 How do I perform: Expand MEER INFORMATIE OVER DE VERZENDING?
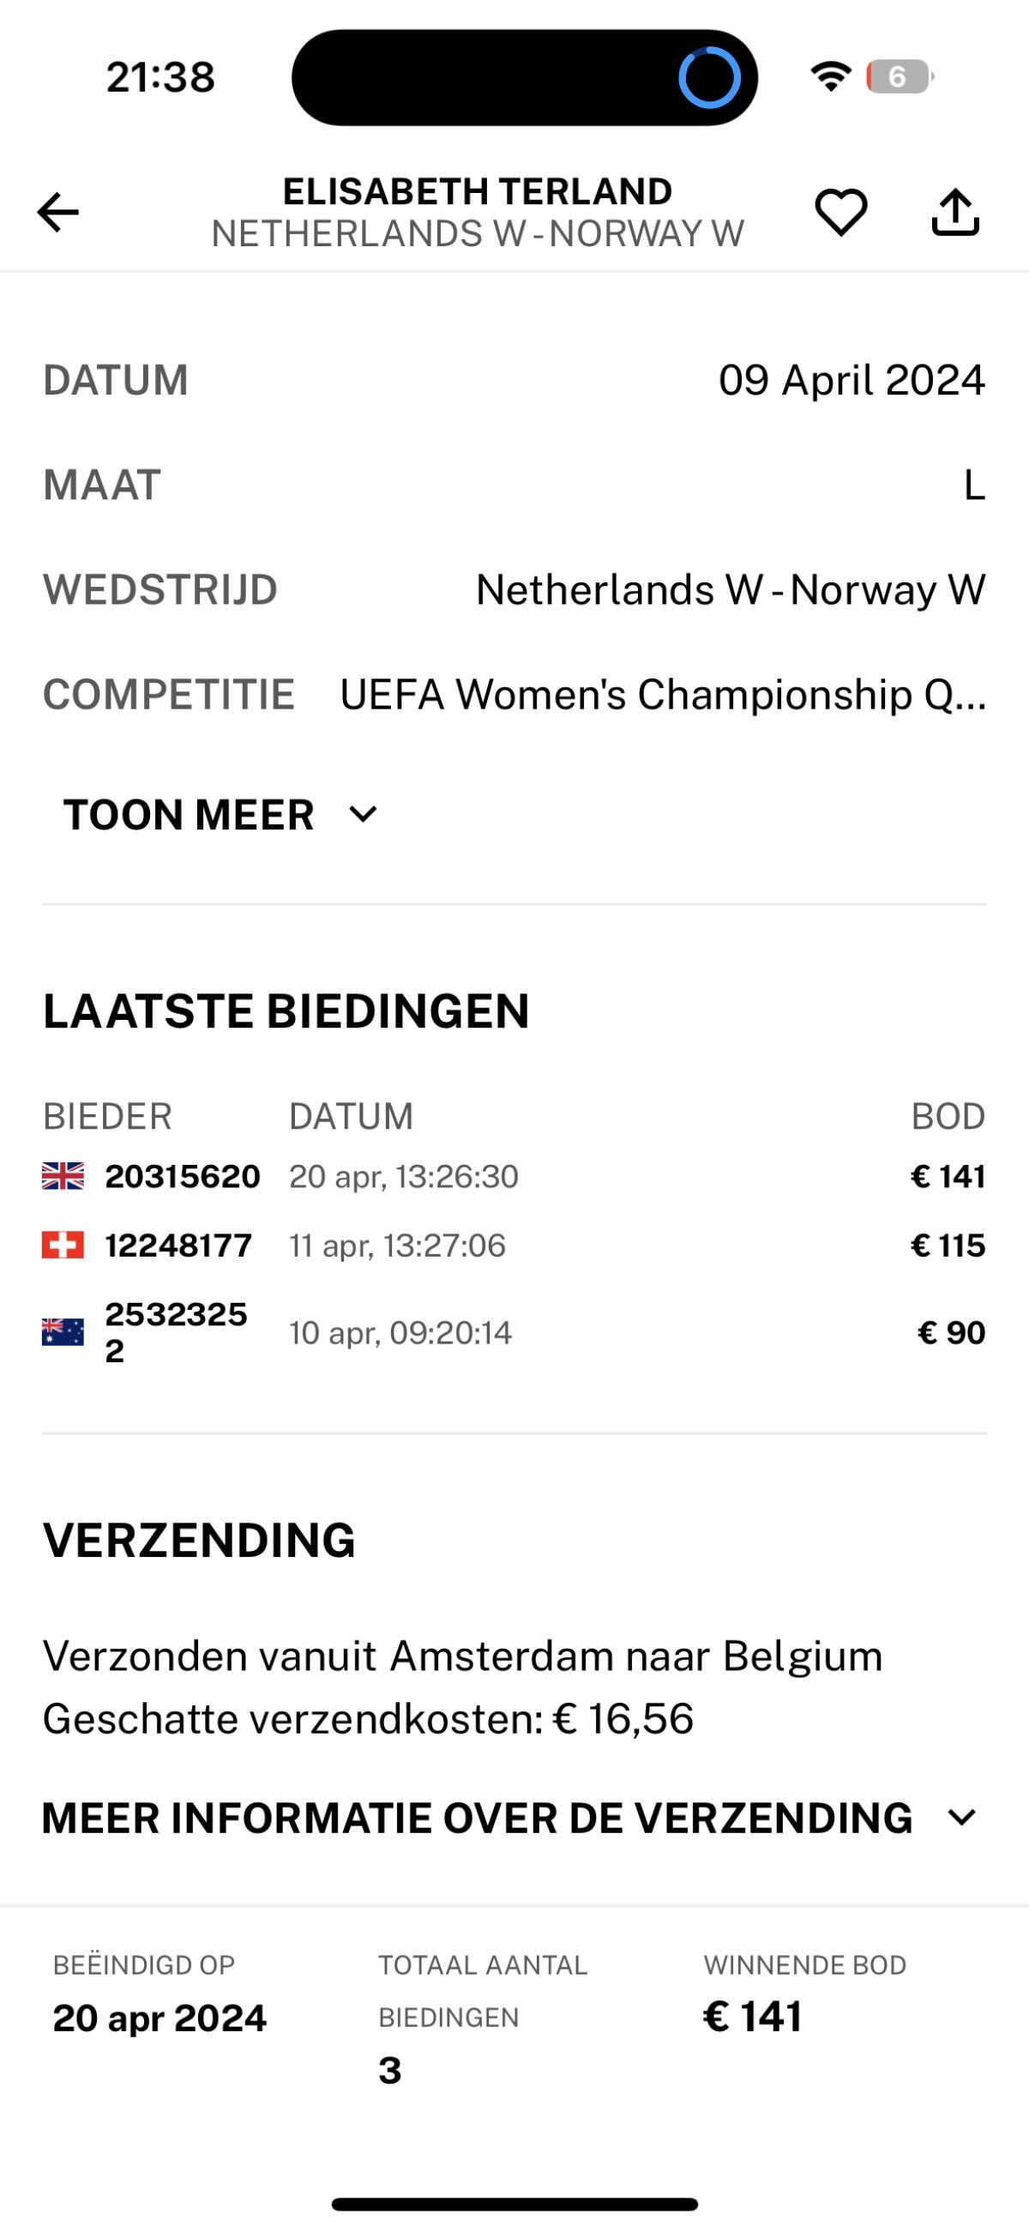[509, 1817]
